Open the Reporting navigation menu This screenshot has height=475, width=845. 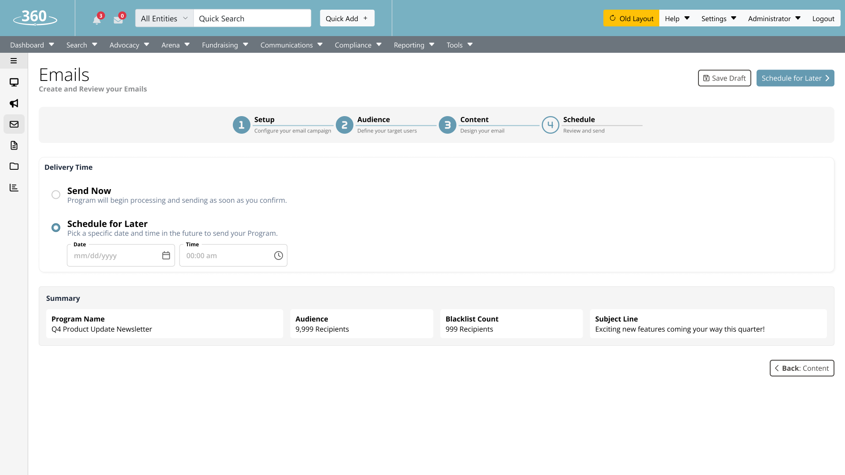(414, 45)
